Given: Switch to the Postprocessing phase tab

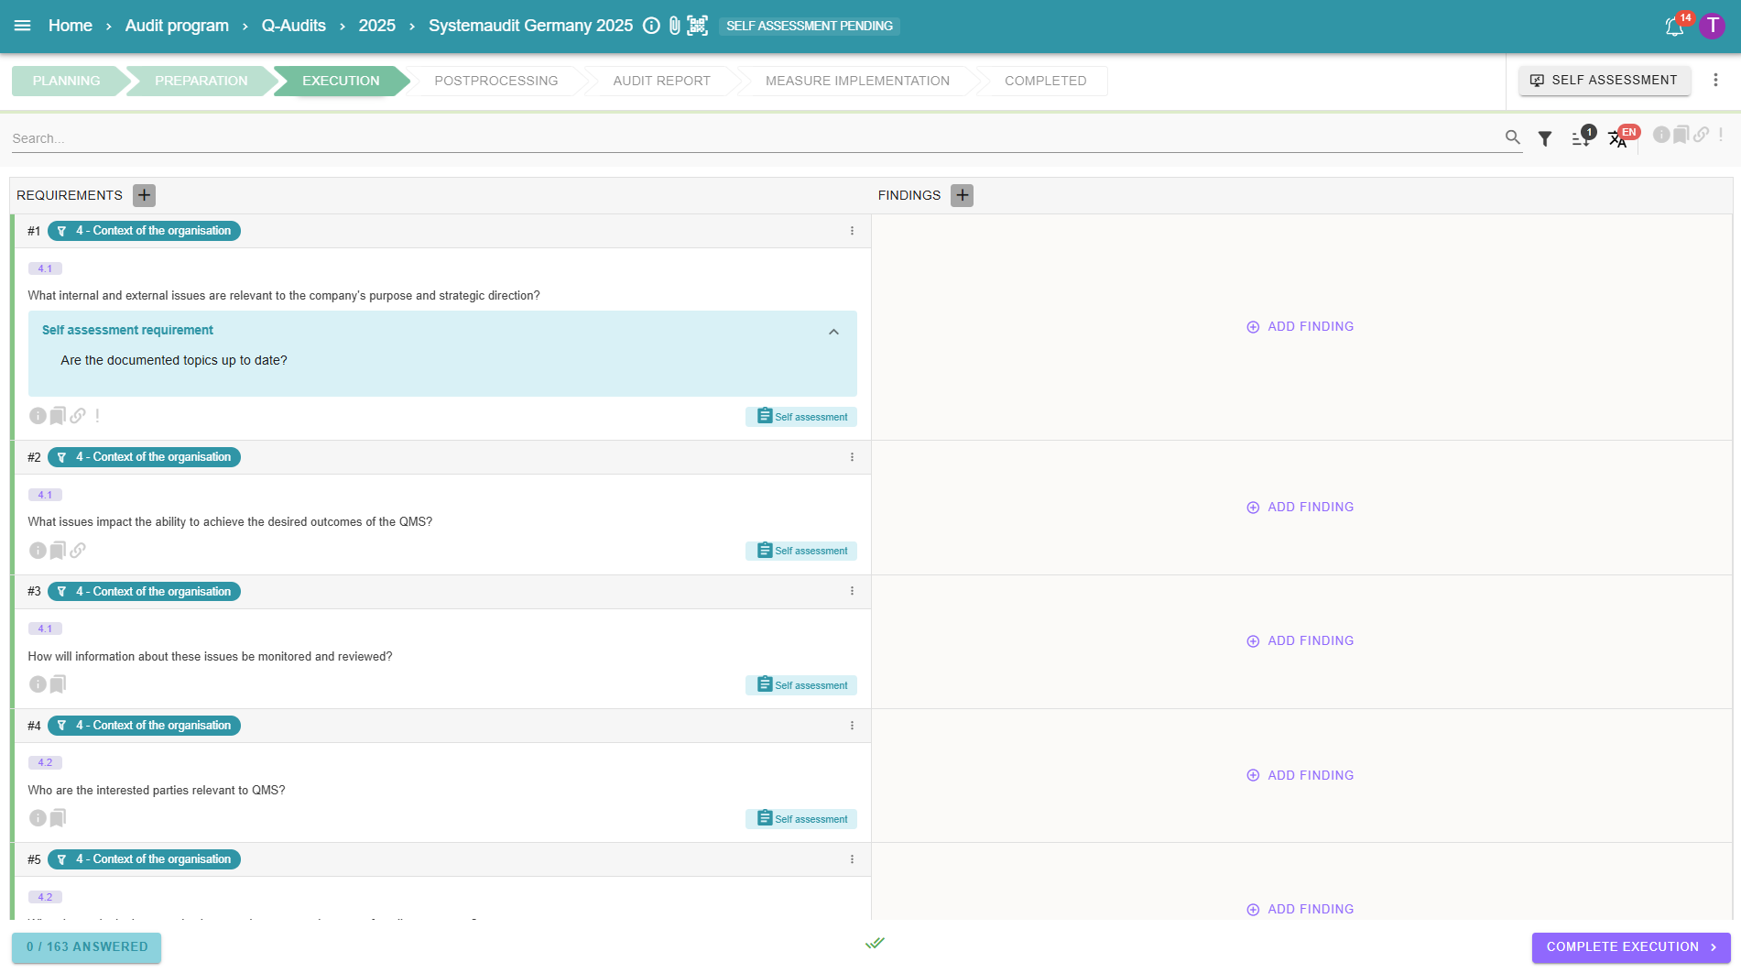Looking at the screenshot, I should pos(495,81).
